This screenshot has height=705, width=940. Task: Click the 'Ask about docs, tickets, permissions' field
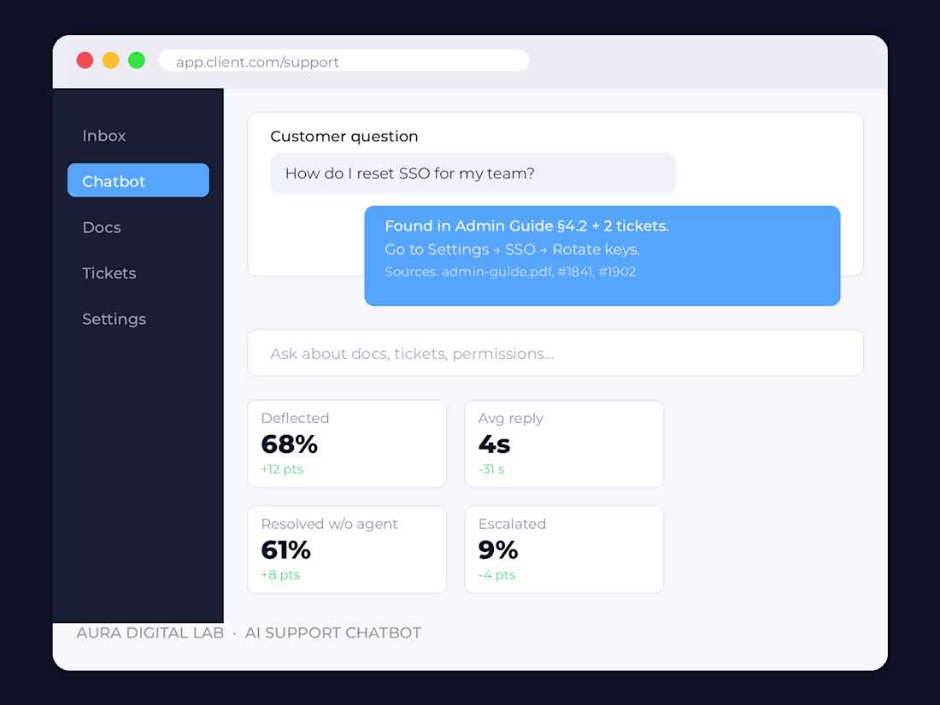[x=555, y=353]
